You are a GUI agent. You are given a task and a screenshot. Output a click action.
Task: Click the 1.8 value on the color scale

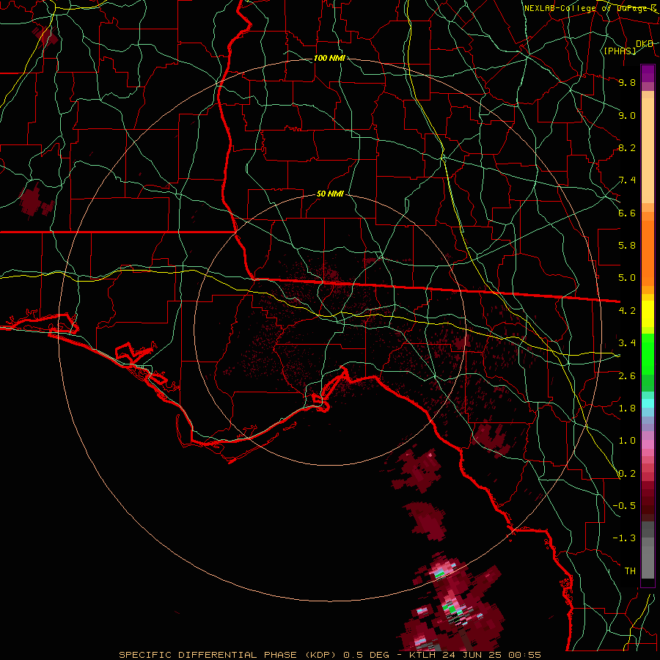click(627, 408)
